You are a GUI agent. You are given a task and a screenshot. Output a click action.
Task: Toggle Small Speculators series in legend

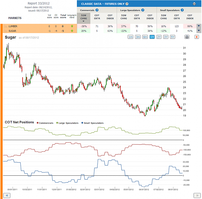[x=92, y=123]
